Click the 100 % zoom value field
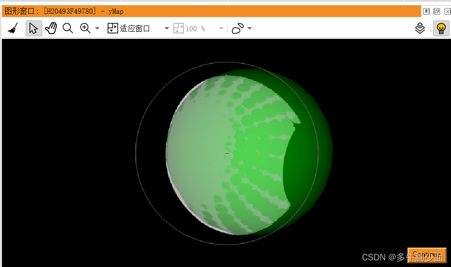 pos(195,28)
